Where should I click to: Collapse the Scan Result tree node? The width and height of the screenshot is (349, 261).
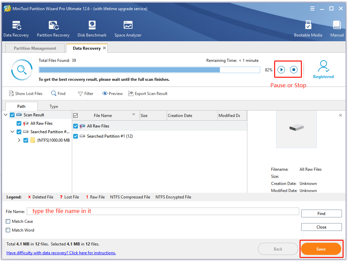(x=6, y=115)
